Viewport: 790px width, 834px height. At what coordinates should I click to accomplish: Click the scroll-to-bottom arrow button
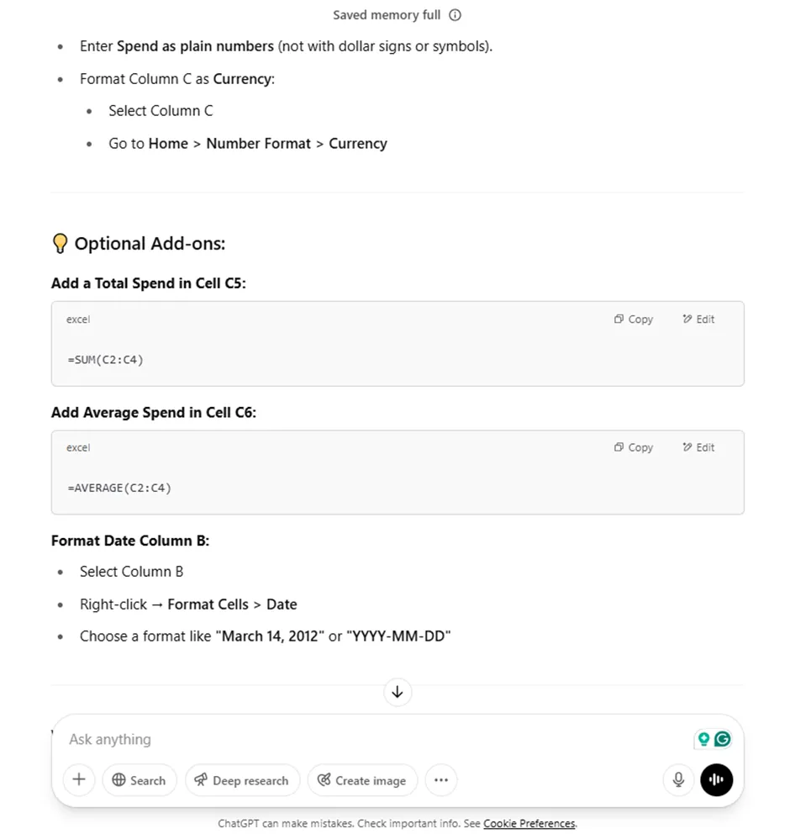click(398, 692)
